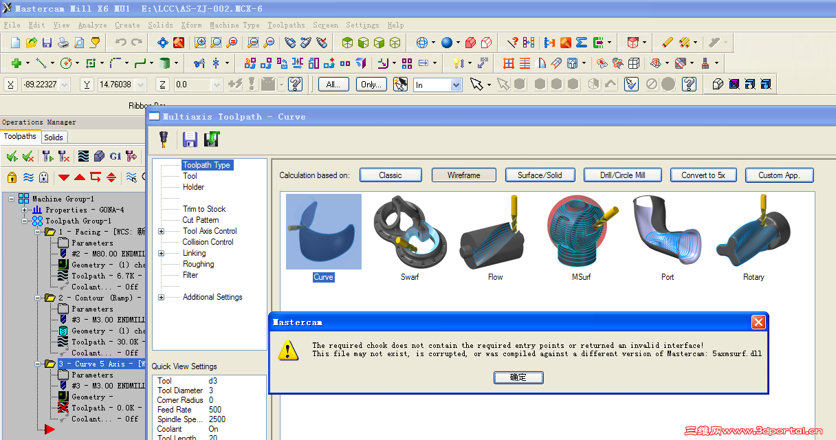This screenshot has width=836, height=440.
Task: Open the Toolpaths menu
Action: tap(286, 25)
